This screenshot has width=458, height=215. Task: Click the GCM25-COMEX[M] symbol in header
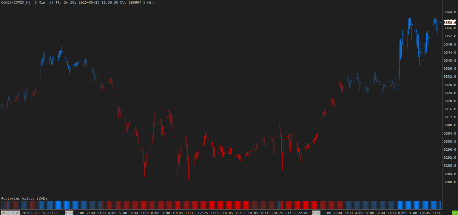[x=16, y=2]
